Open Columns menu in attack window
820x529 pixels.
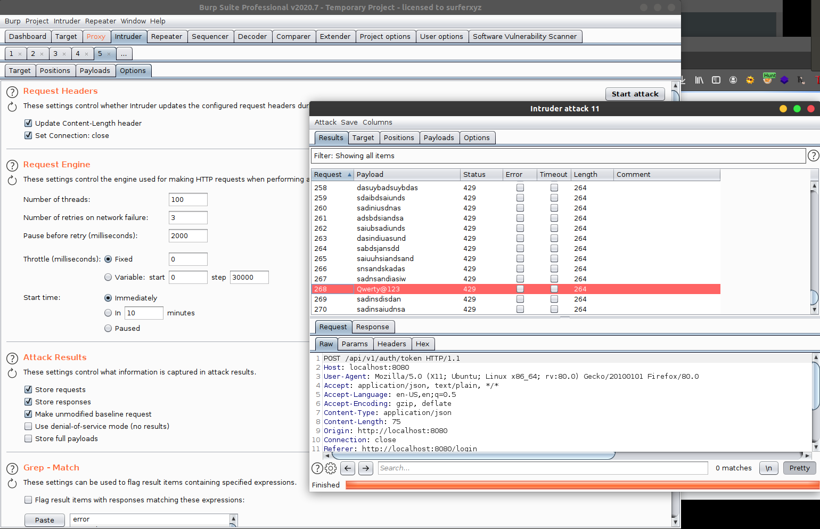(x=377, y=122)
